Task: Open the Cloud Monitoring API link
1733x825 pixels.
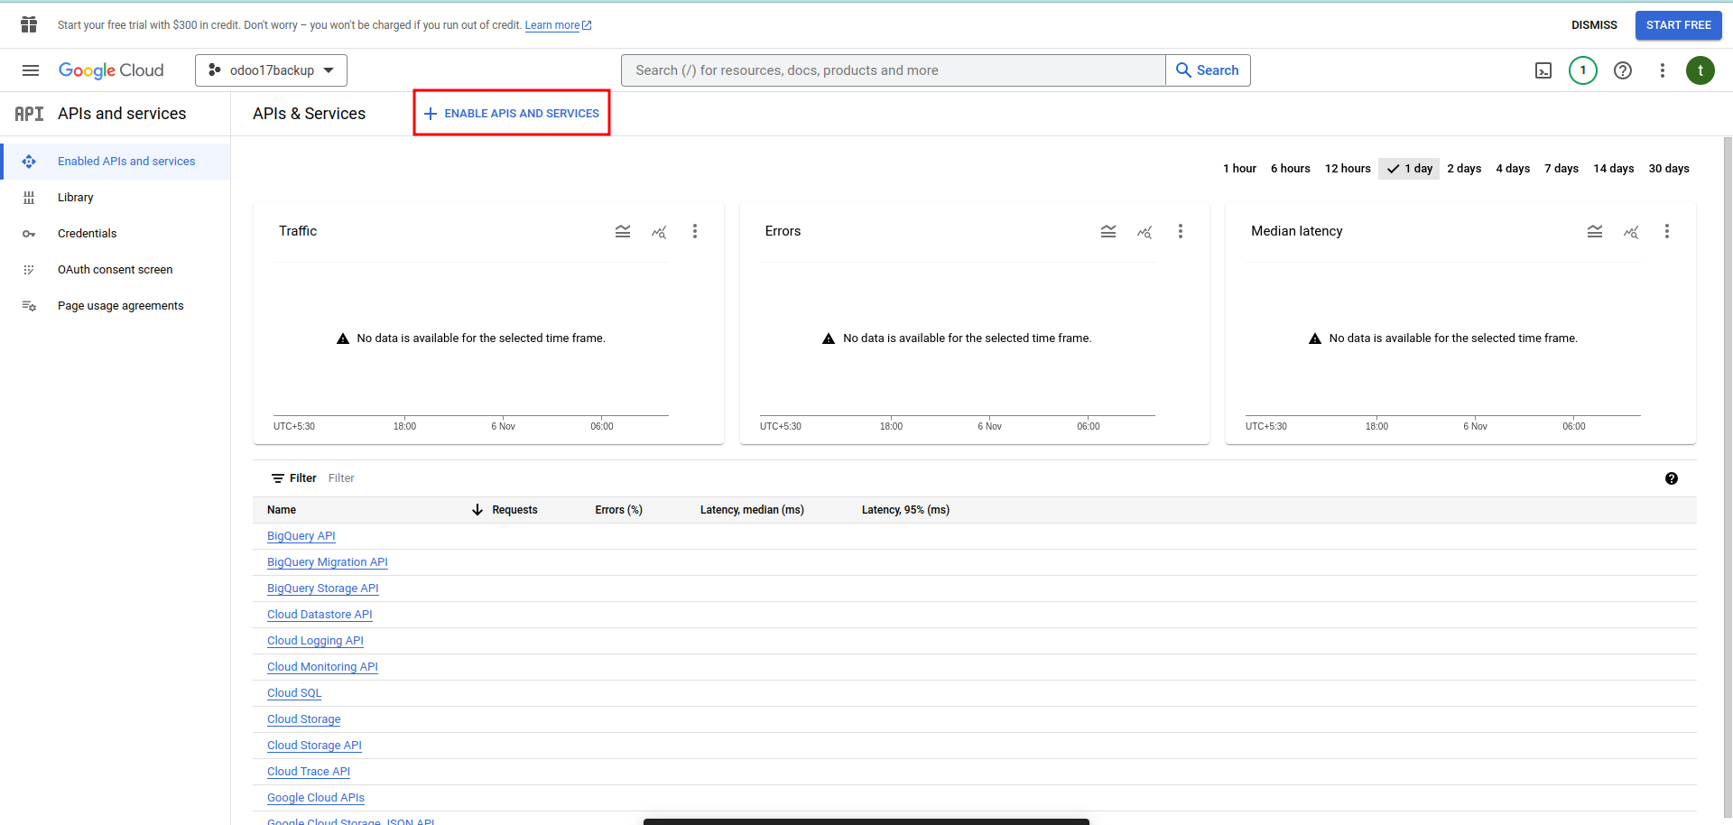Action: (322, 667)
